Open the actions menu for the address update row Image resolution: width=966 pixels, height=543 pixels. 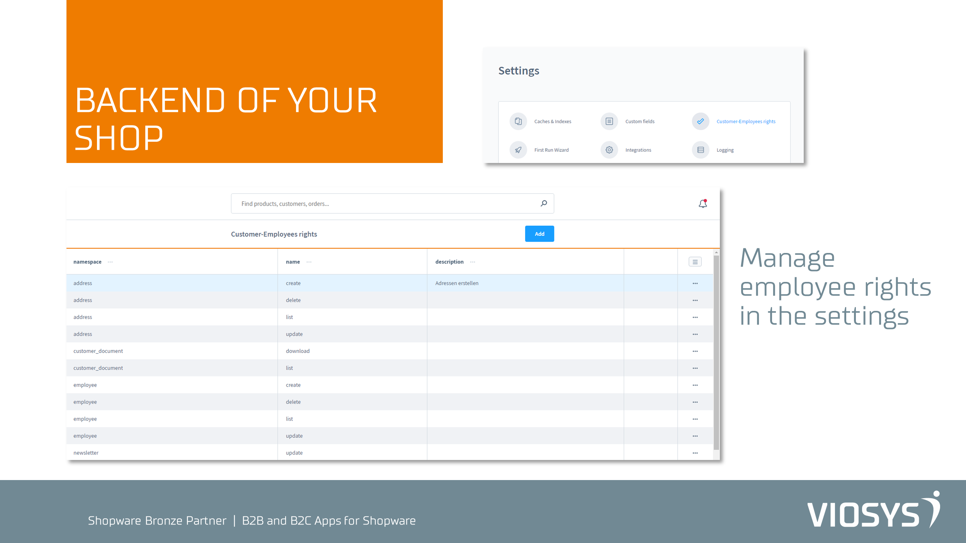coord(695,334)
